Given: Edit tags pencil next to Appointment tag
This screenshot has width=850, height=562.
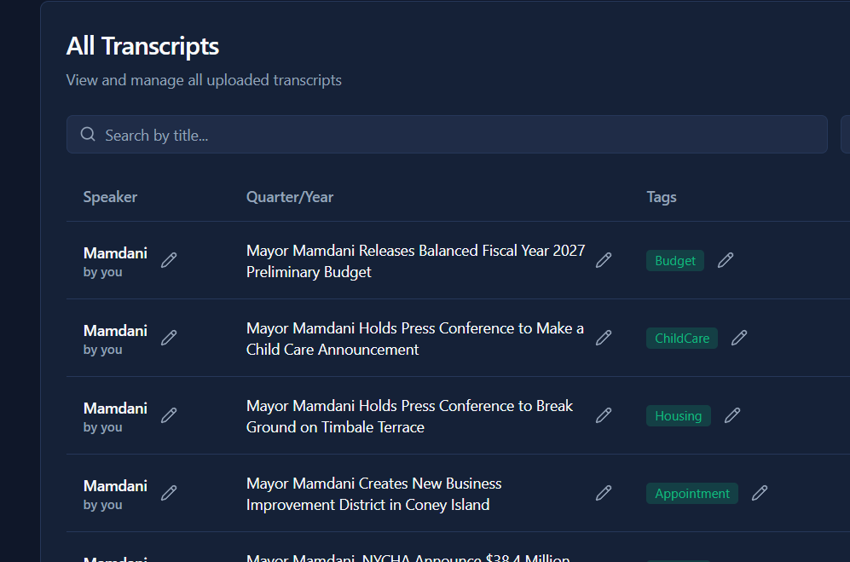Looking at the screenshot, I should pyautogui.click(x=760, y=493).
